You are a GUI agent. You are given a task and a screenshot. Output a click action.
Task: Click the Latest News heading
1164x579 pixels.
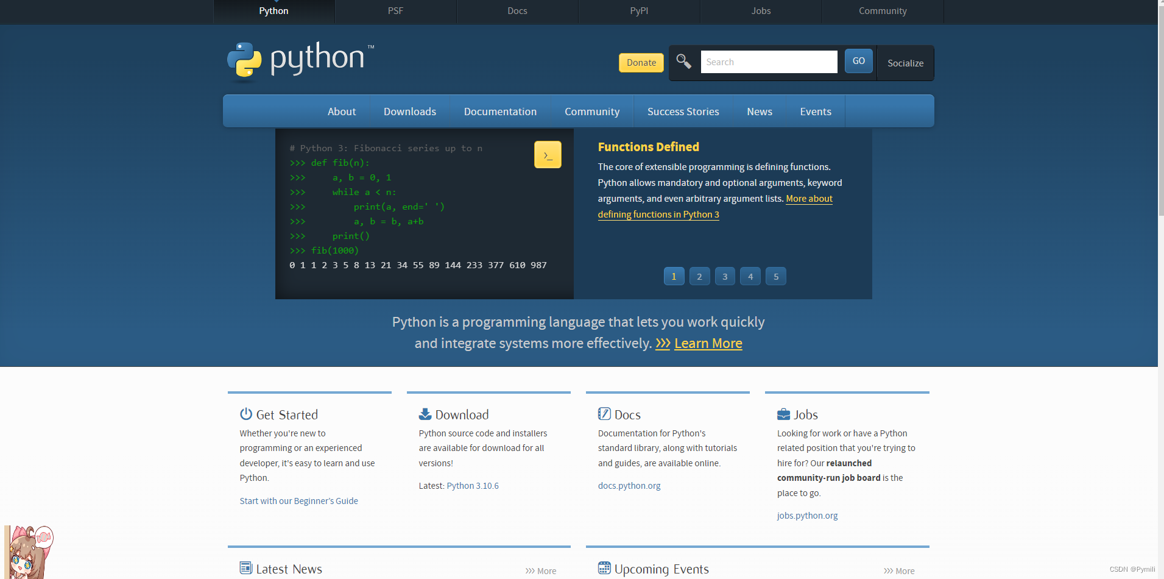(289, 569)
